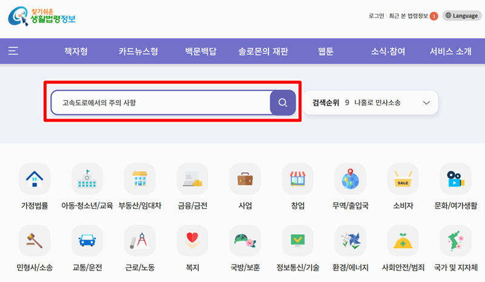This screenshot has width=485, height=282.
Task: Click the 생활법령정보 site logo
Action: pyautogui.click(x=42, y=16)
